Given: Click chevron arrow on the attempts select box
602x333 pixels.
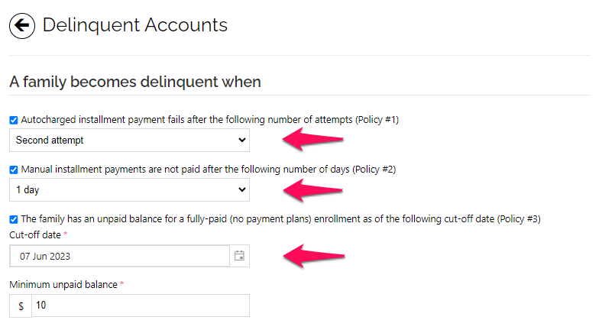Looking at the screenshot, I should point(242,140).
